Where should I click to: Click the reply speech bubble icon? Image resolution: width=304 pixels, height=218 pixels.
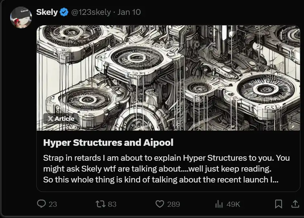click(42, 204)
